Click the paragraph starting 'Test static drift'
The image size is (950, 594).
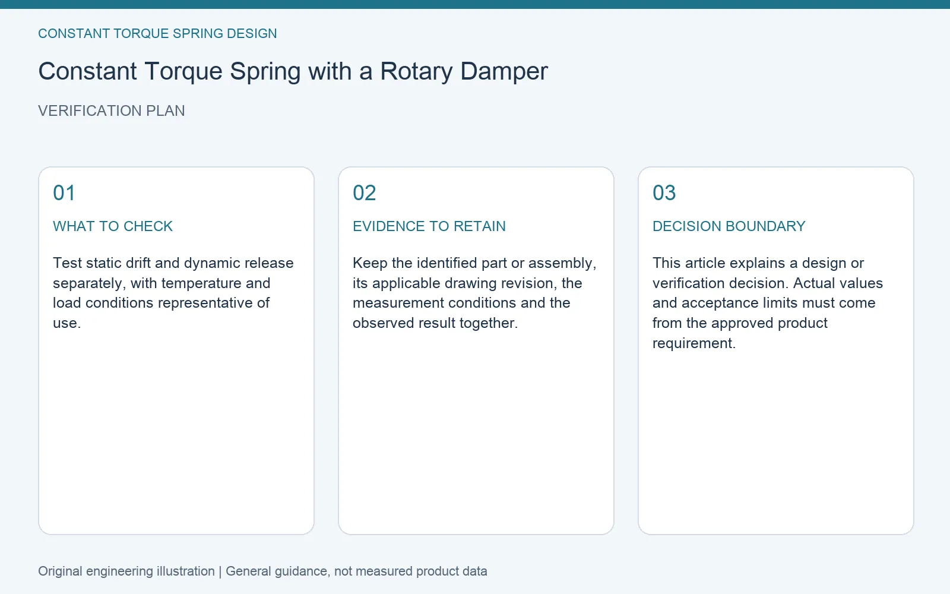(x=173, y=293)
